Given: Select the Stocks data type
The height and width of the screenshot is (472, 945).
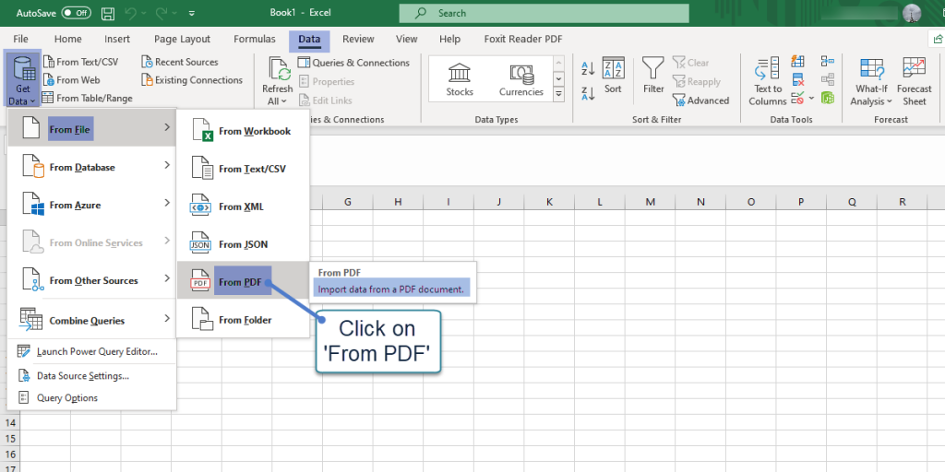Looking at the screenshot, I should 460,79.
